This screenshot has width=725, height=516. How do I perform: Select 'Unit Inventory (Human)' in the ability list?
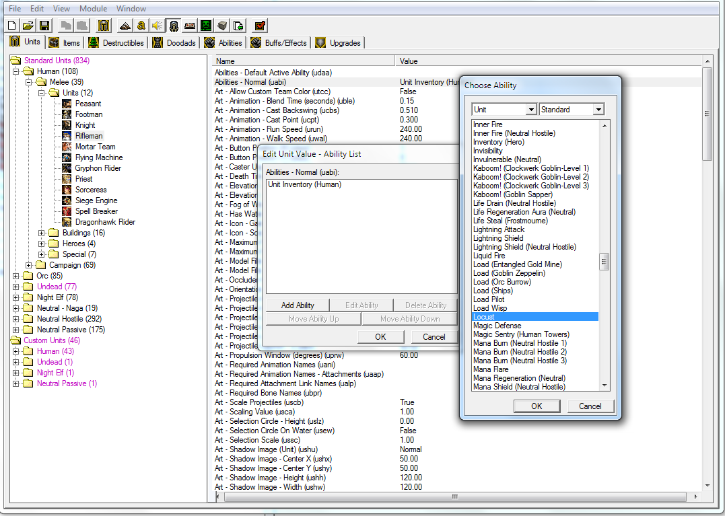tap(305, 184)
